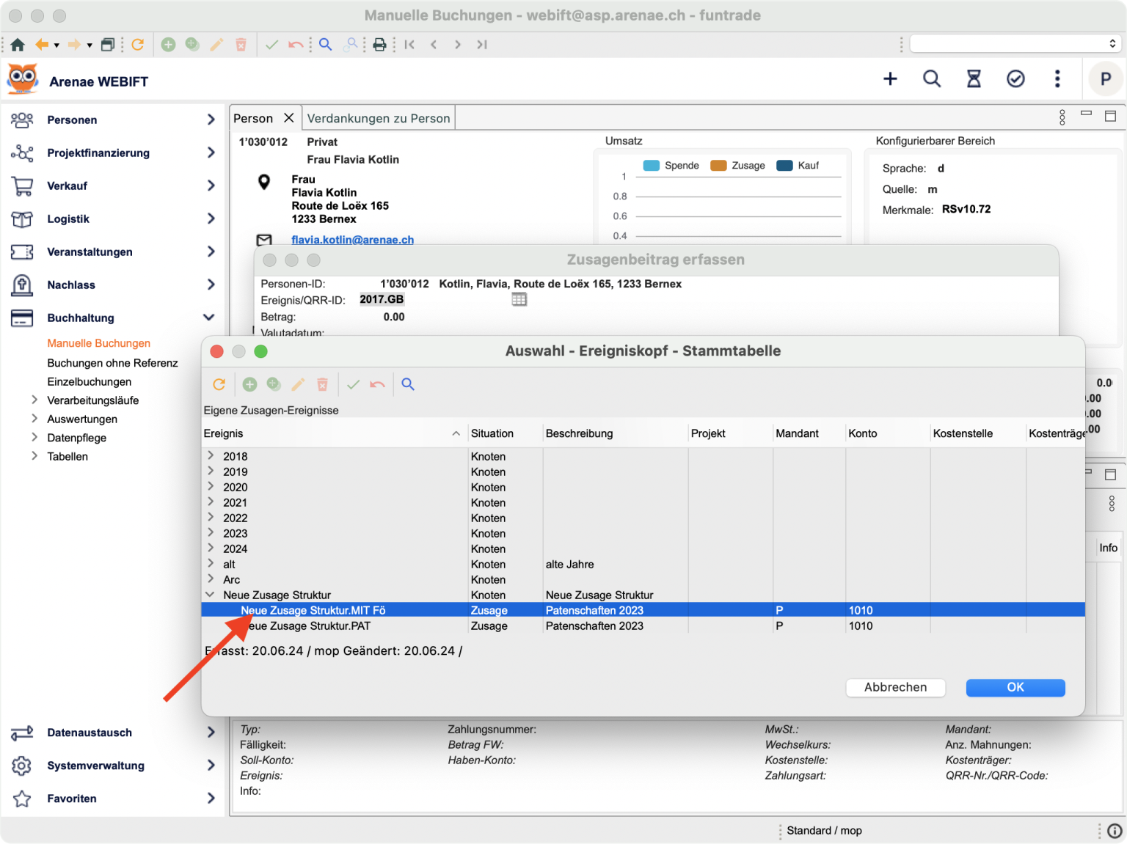Open the table lookup icon beside Ereignis/QRR-ID
The height and width of the screenshot is (844, 1127).
[x=519, y=299]
